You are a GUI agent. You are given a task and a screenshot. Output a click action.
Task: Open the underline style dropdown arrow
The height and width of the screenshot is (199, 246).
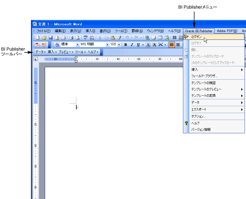pyautogui.click(x=143, y=45)
